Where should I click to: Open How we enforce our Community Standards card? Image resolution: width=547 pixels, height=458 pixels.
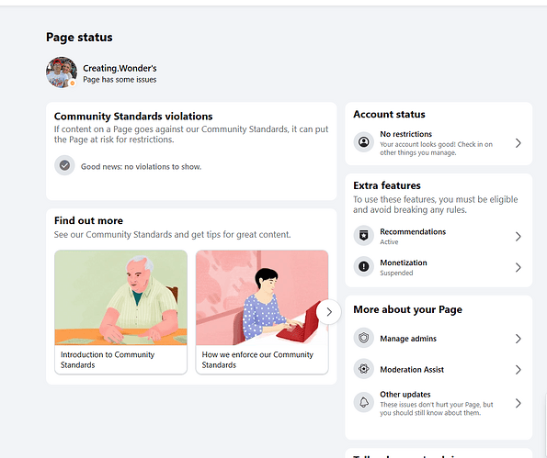point(262,312)
